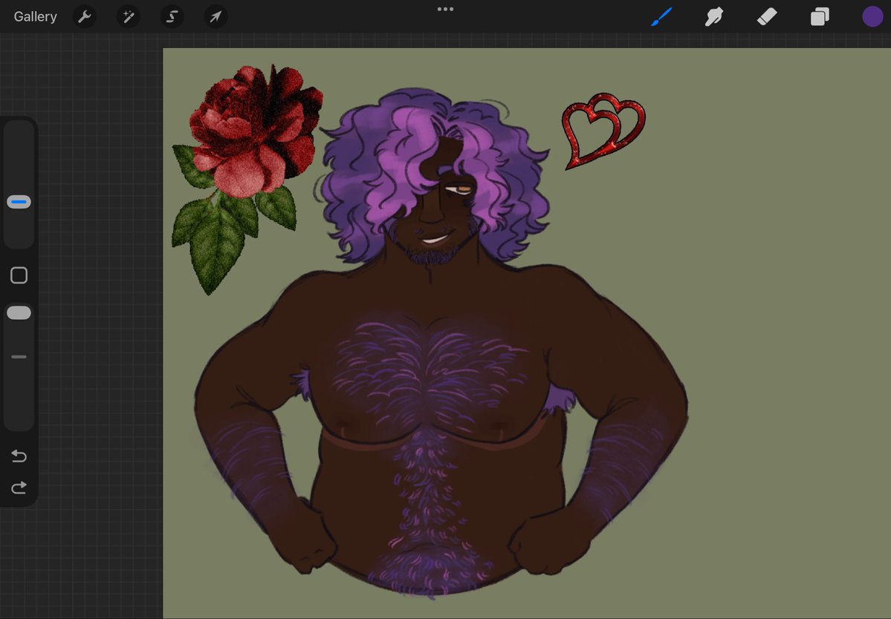Open the Layers panel
891x619 pixels.
pos(820,16)
